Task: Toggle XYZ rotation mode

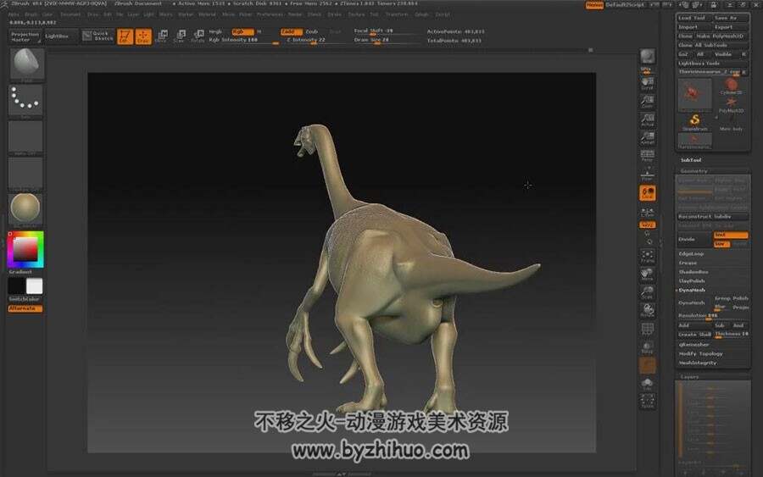Action: pos(647,225)
